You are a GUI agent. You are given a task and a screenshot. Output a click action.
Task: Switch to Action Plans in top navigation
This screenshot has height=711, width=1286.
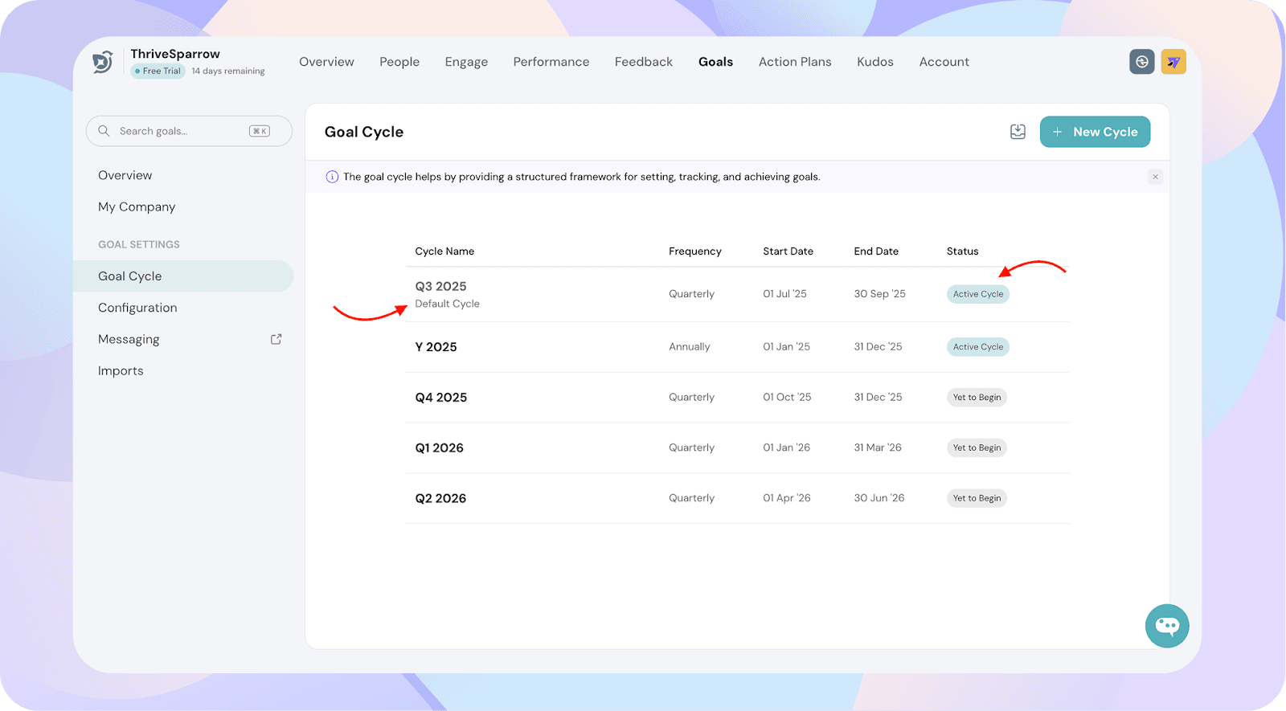[x=794, y=62]
